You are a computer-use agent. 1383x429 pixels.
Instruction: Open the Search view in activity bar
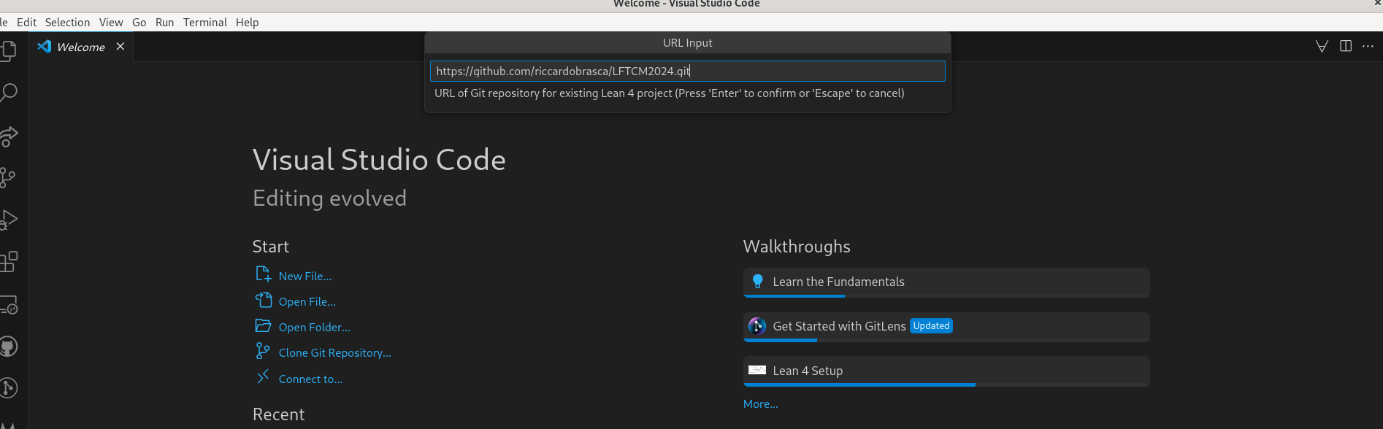click(x=8, y=93)
